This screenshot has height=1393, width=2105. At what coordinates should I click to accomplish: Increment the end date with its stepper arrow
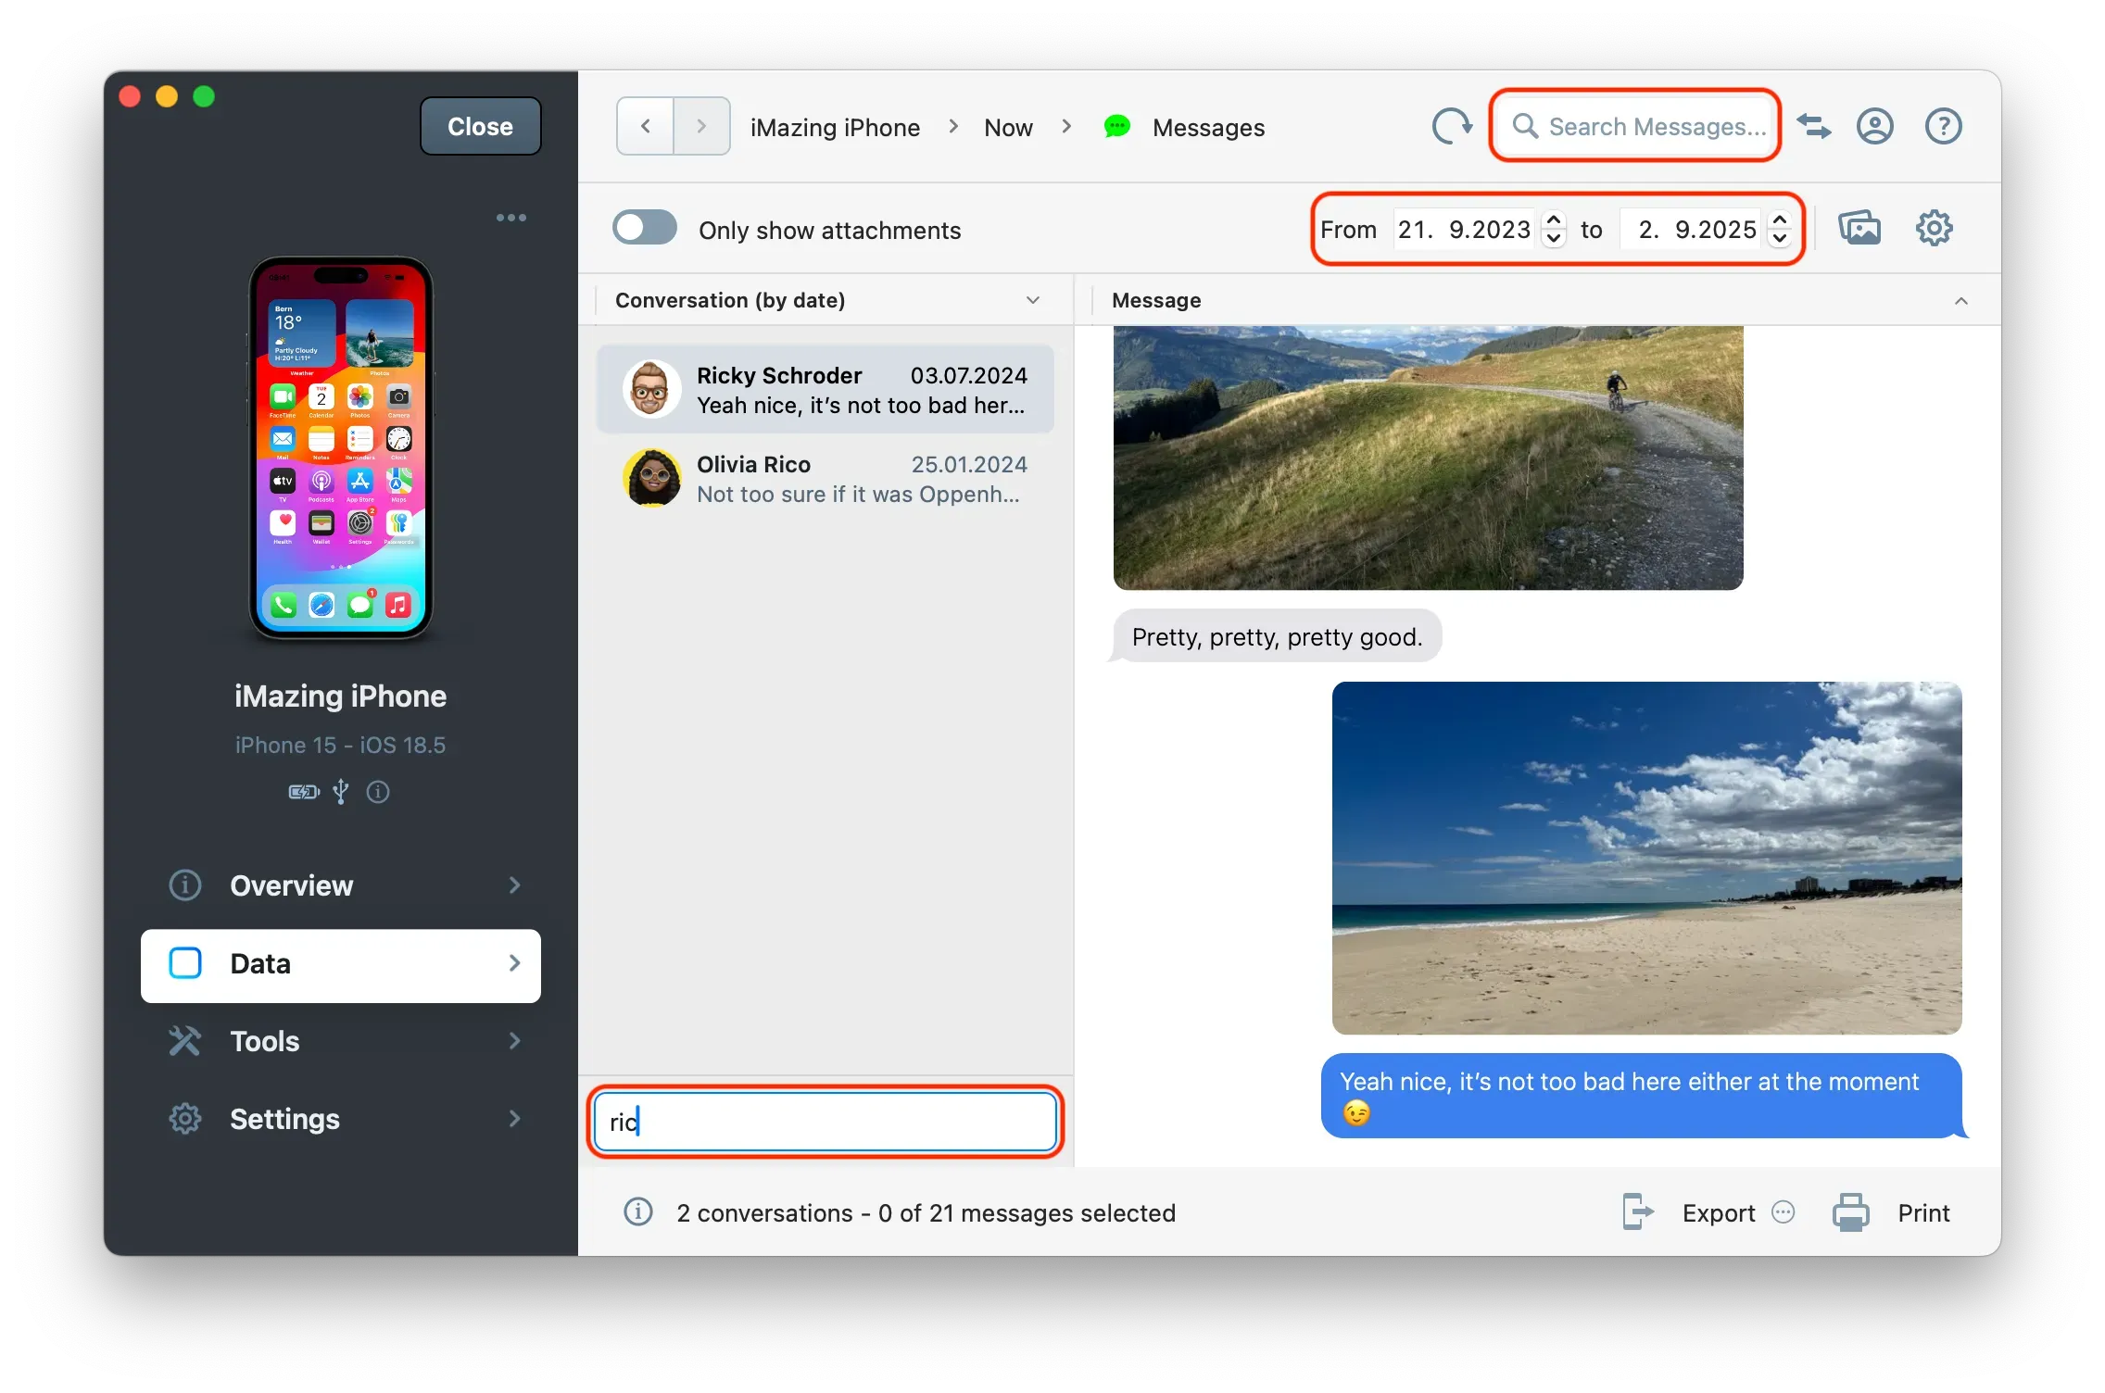click(1779, 222)
